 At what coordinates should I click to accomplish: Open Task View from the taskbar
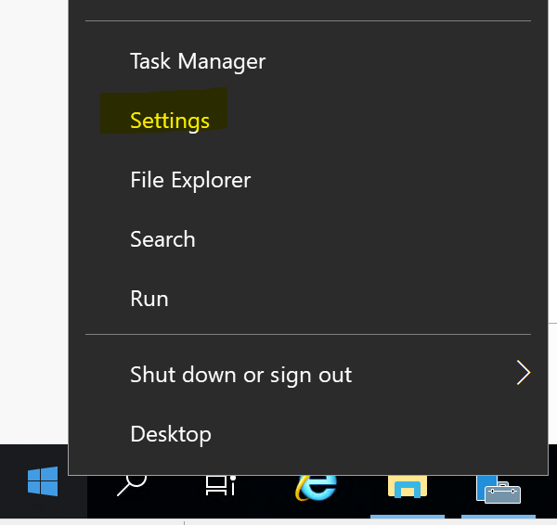point(220,484)
